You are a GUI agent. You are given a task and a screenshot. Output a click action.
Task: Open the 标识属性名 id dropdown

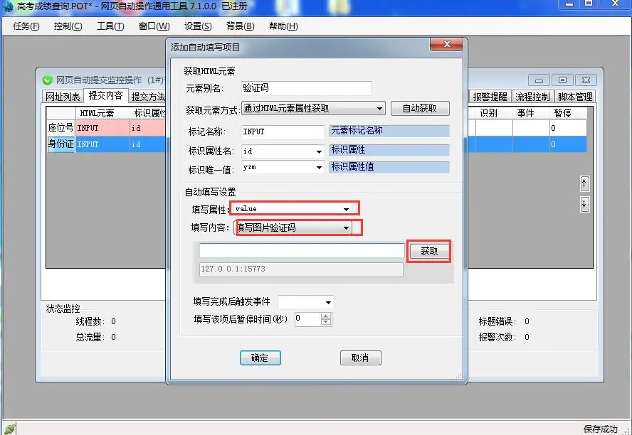pyautogui.click(x=319, y=151)
